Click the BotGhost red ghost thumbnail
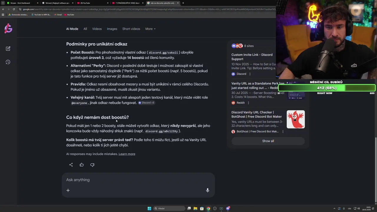This screenshot has width=377, height=212. click(296, 119)
